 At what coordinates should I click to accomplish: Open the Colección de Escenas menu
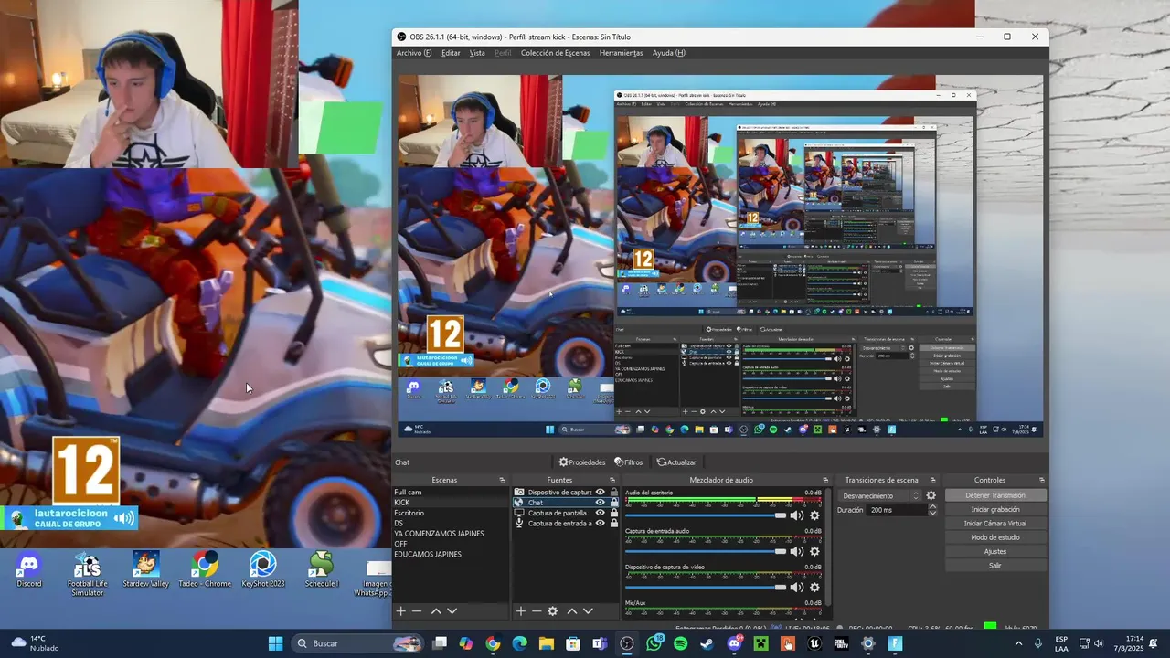(x=555, y=53)
